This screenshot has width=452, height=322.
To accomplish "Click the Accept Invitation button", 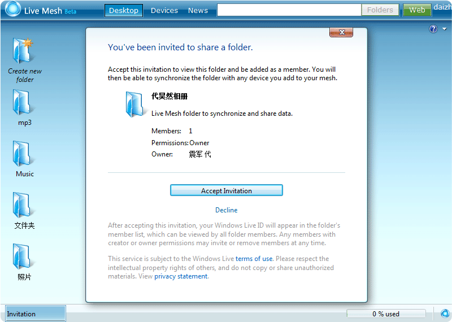I will tap(227, 190).
